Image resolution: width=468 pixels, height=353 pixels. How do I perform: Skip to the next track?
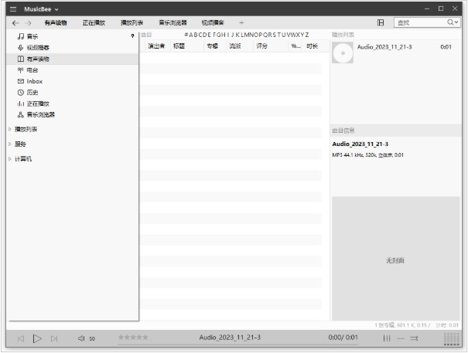pos(54,338)
